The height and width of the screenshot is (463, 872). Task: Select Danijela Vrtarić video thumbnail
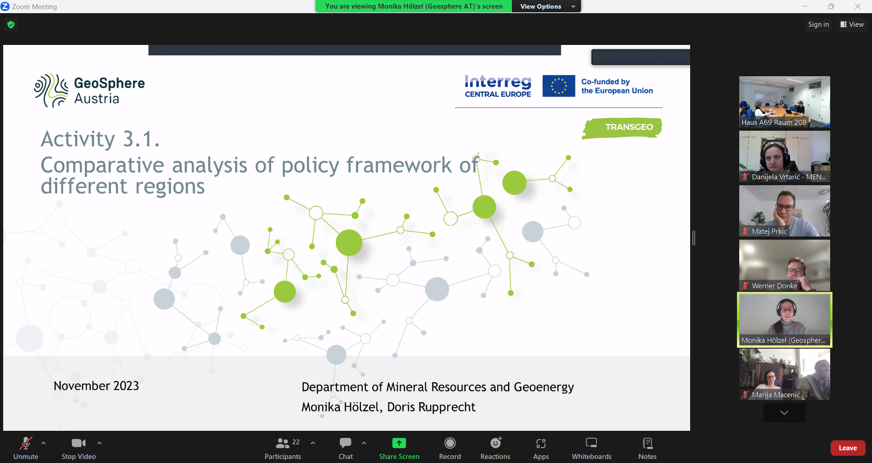click(785, 156)
